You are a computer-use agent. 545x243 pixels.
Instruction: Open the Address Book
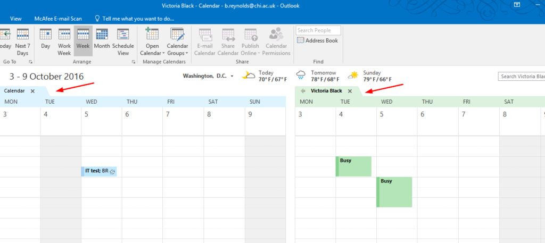click(x=318, y=40)
